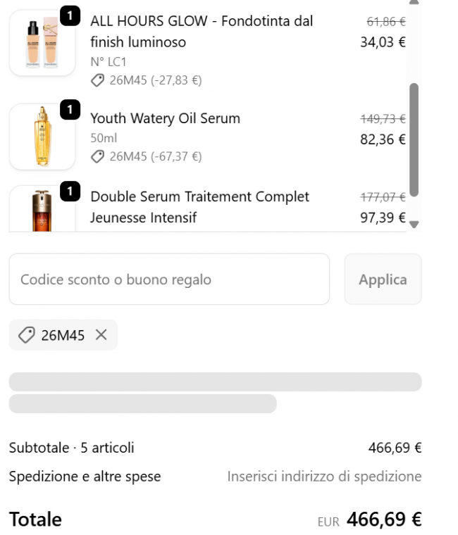Select the Double Serum product image
This screenshot has height=535, width=458.
(x=42, y=211)
